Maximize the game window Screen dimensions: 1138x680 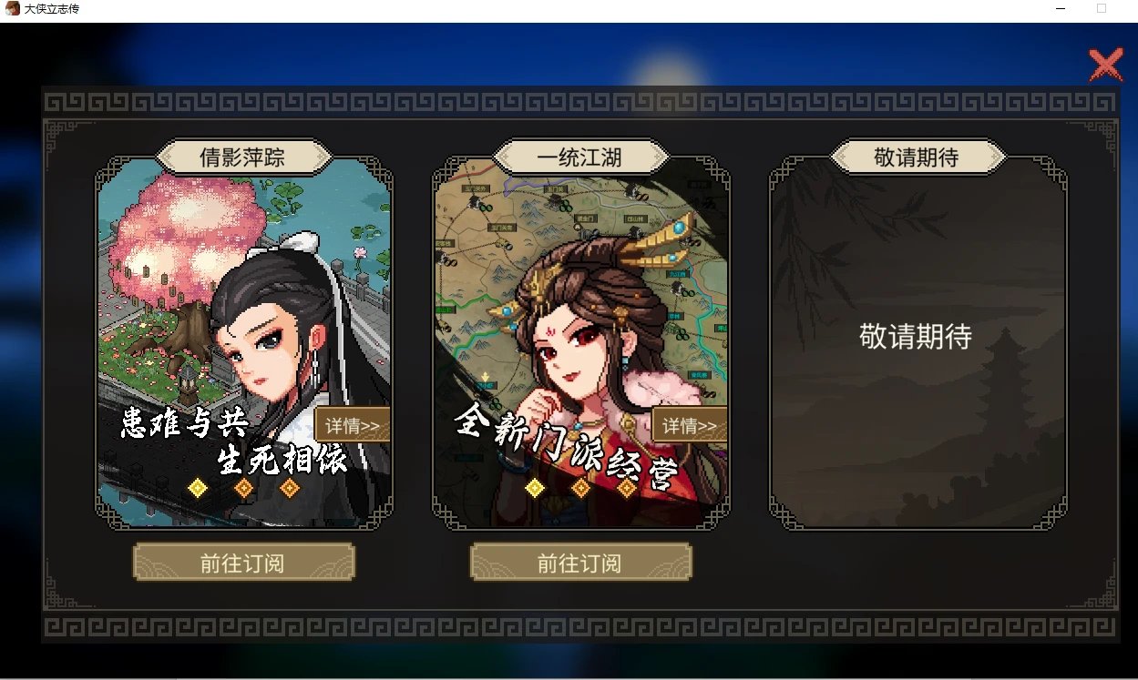point(1101,8)
